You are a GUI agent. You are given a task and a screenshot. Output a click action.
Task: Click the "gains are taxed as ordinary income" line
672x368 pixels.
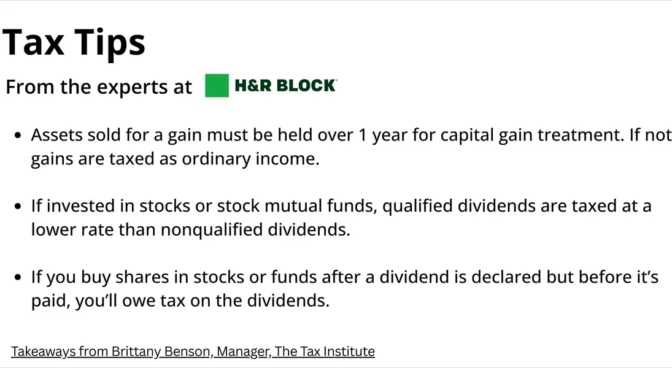(x=175, y=159)
